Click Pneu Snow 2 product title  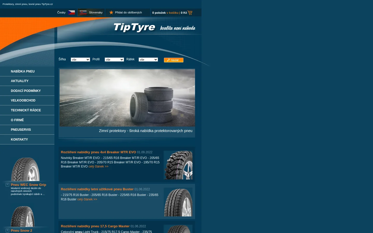click(21, 231)
